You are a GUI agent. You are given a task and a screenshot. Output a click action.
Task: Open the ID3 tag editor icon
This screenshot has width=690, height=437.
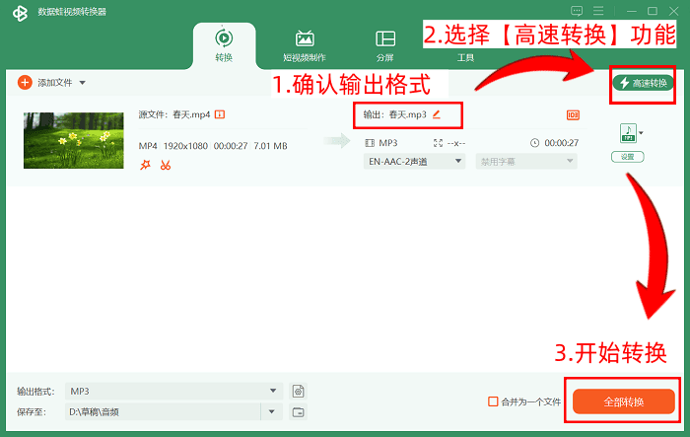[x=573, y=115]
